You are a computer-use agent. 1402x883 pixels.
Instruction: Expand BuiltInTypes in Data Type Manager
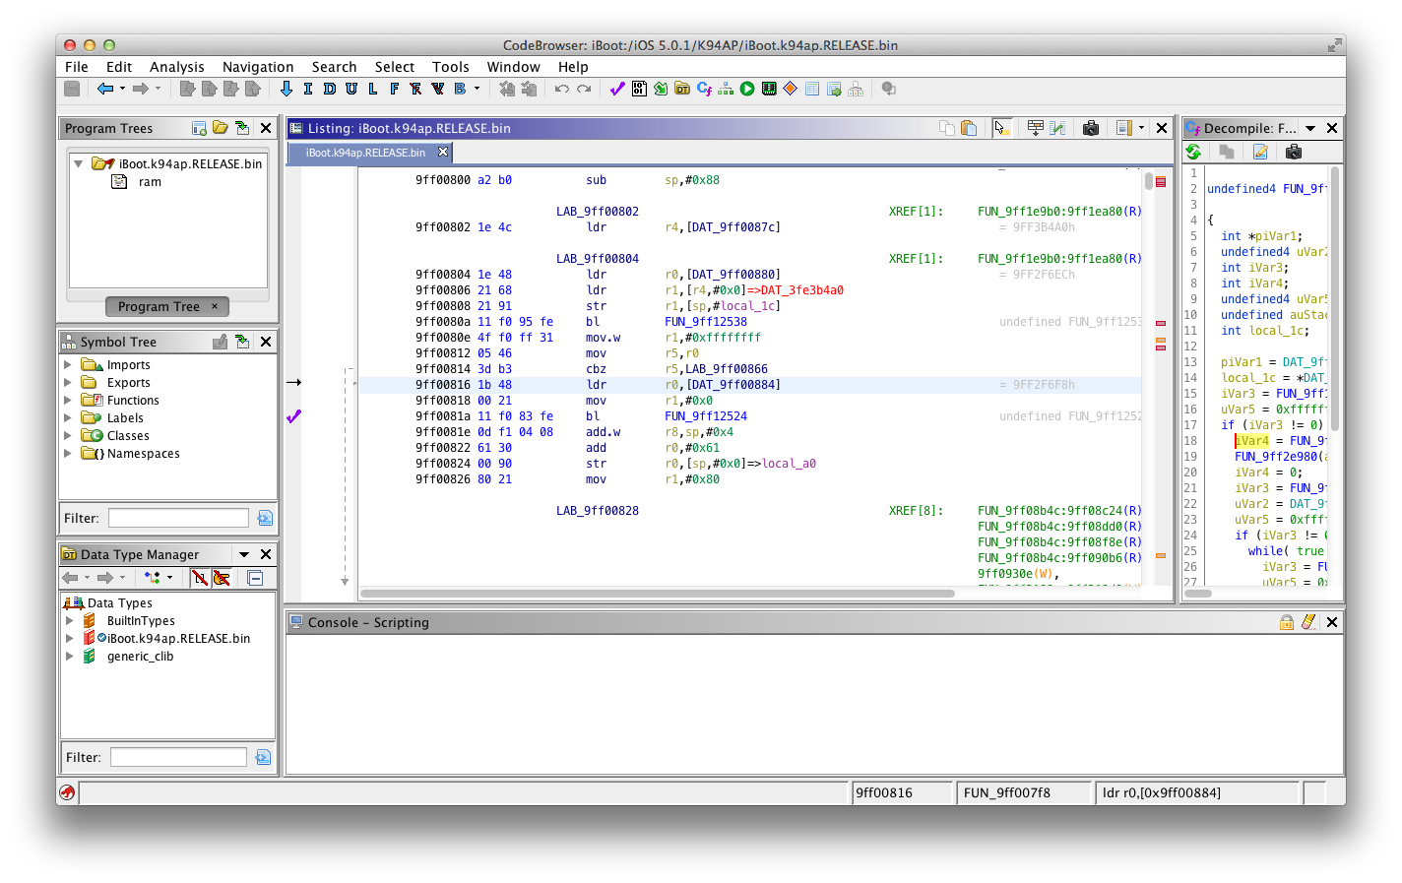point(70,621)
